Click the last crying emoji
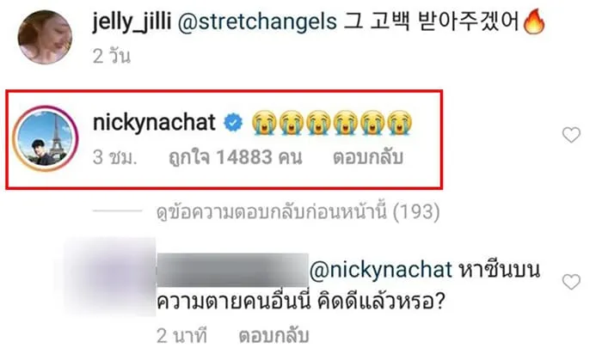This screenshot has height=360, width=602. [400, 123]
